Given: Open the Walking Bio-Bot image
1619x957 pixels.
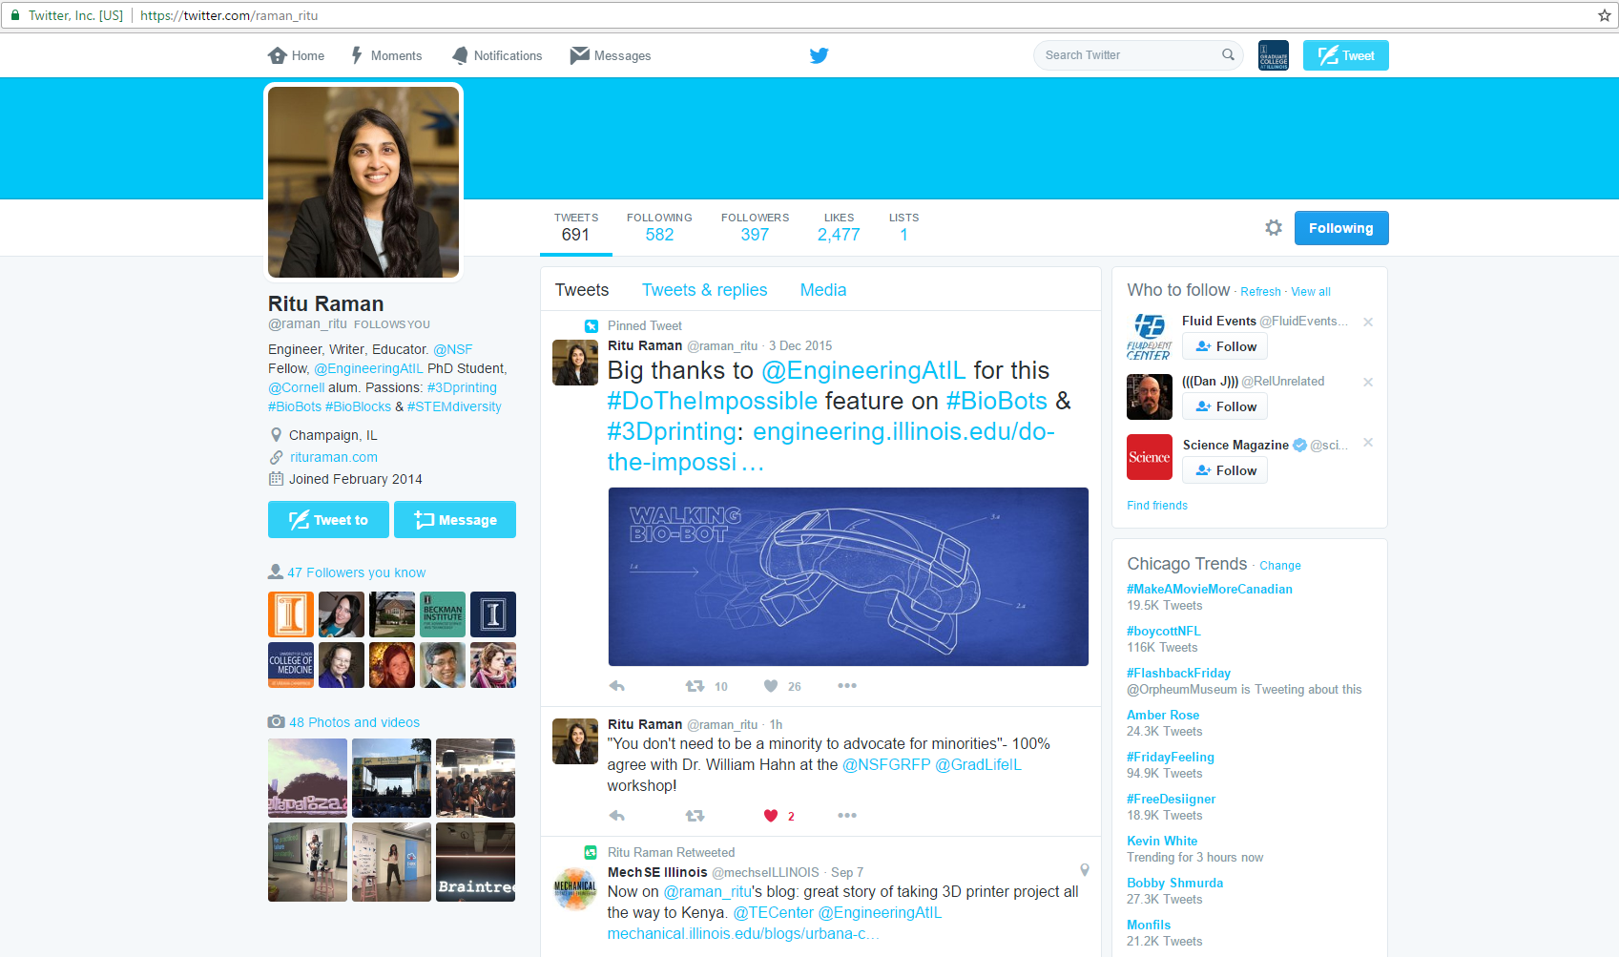Looking at the screenshot, I should click(848, 576).
